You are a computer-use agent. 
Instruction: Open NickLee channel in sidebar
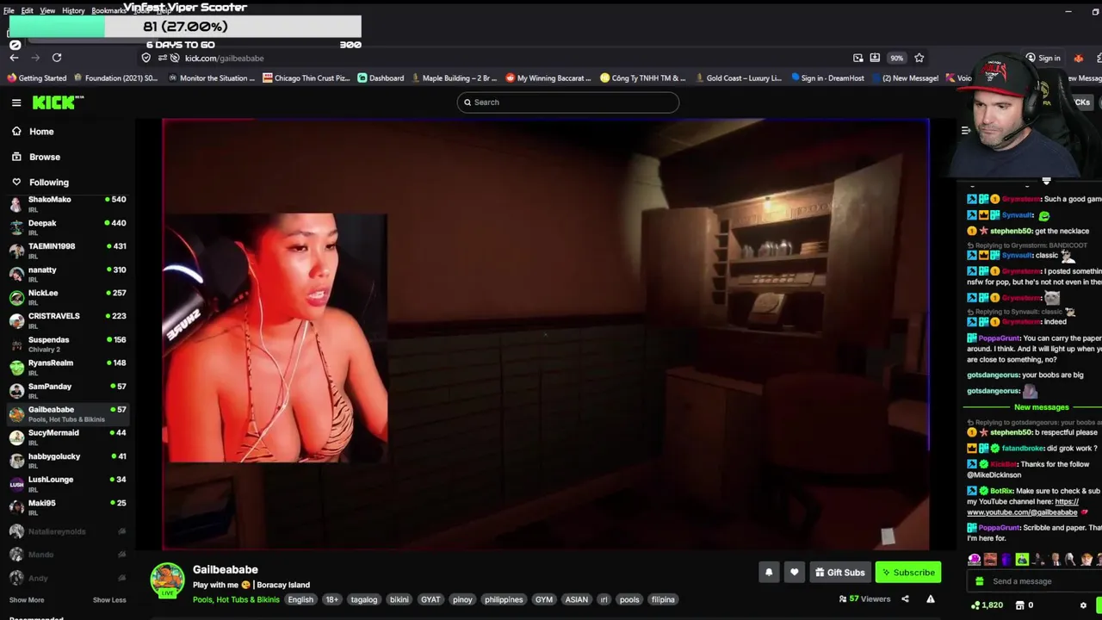pos(68,297)
